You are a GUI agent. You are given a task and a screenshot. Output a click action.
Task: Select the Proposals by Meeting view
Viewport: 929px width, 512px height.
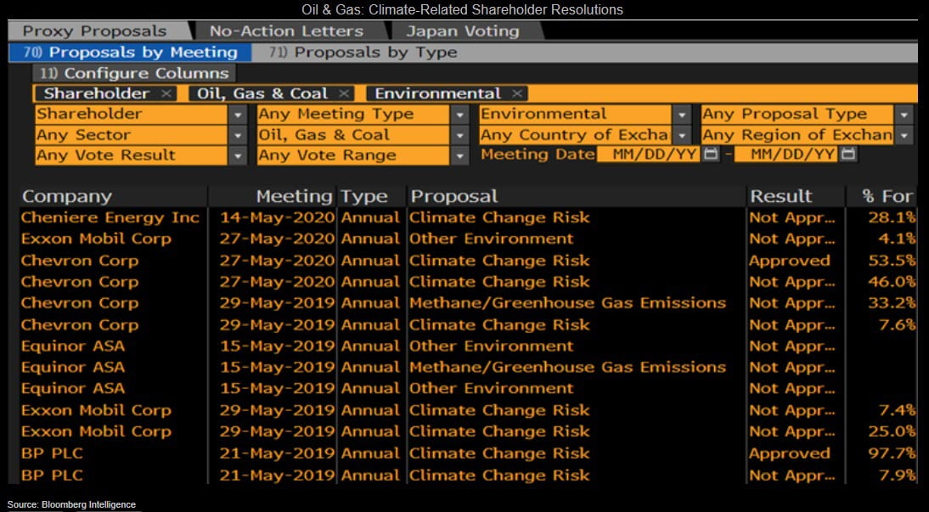tap(130, 52)
